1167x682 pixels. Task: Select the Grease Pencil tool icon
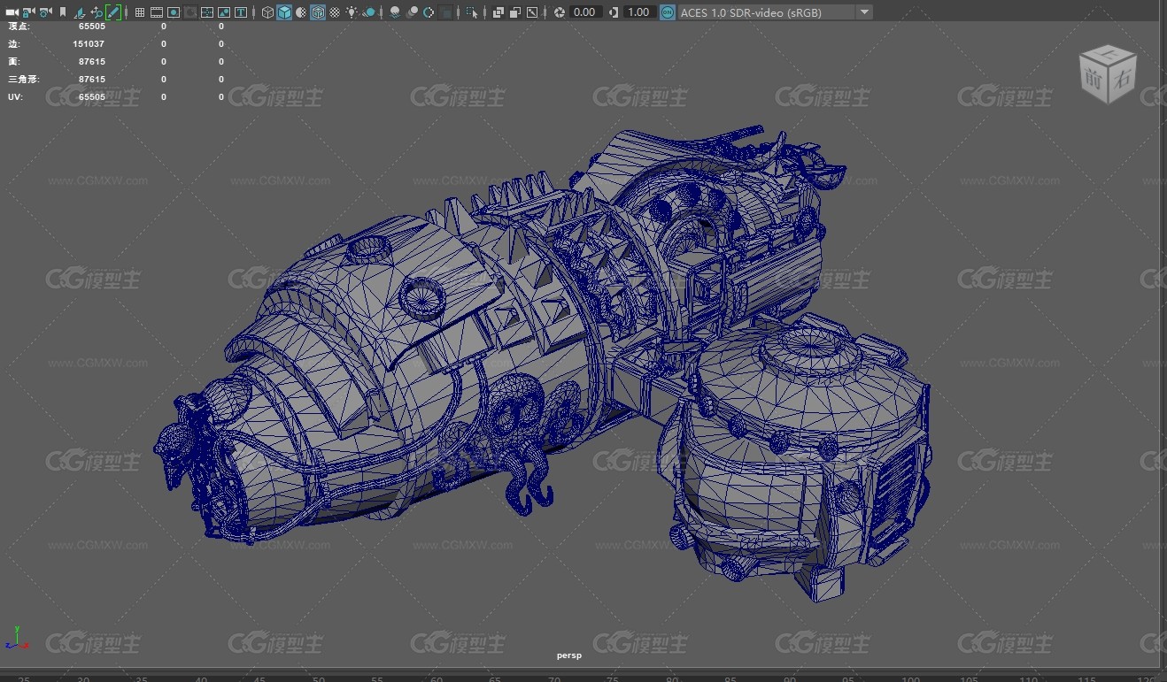[x=113, y=12]
